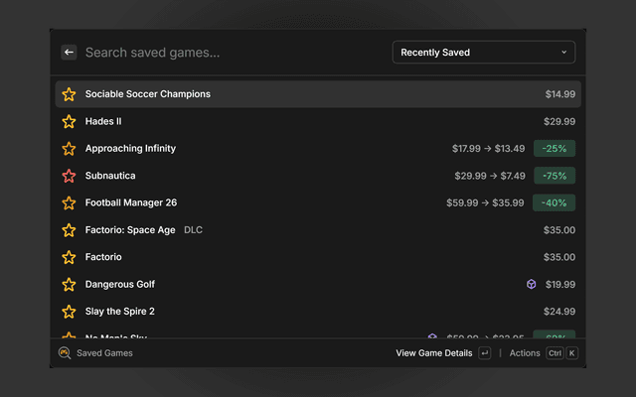The height and width of the screenshot is (397, 636).
Task: Click the star icon next to Hades II
Action: point(69,121)
